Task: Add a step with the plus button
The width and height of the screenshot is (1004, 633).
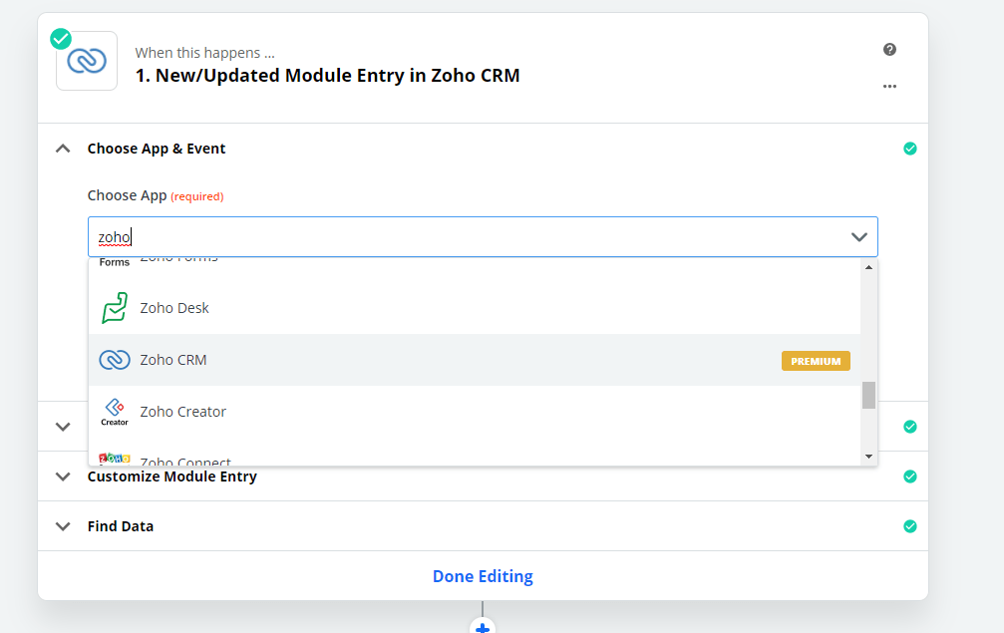Action: tap(483, 627)
